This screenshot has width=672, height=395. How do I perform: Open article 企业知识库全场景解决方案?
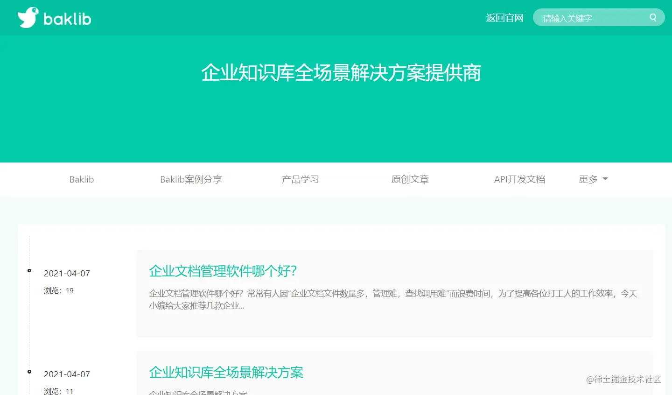pyautogui.click(x=226, y=372)
